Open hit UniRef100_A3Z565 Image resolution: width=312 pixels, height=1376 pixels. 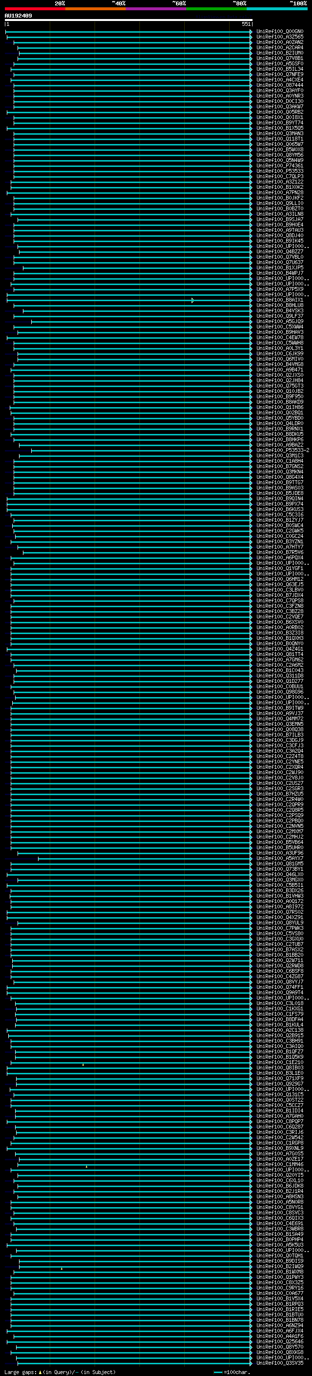(x=280, y=37)
